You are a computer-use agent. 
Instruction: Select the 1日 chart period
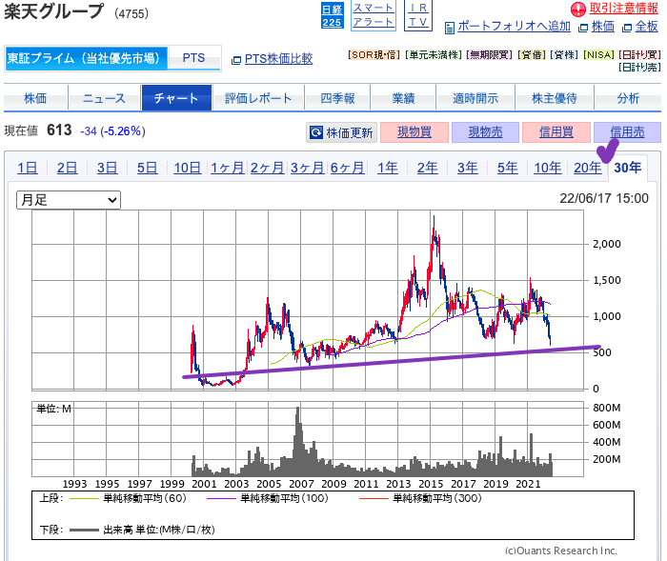click(x=28, y=168)
